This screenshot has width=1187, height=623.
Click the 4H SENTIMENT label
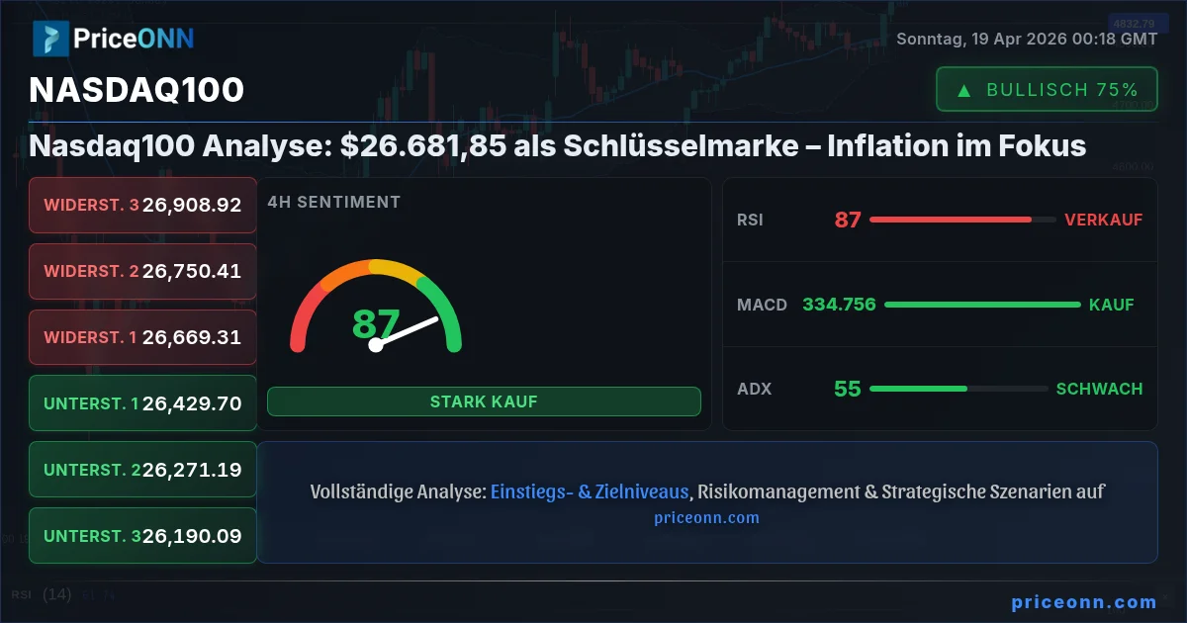334,202
